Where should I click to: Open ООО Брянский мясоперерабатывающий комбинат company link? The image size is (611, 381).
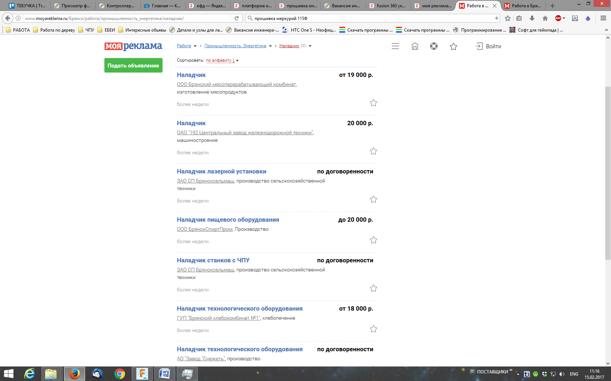click(x=236, y=84)
